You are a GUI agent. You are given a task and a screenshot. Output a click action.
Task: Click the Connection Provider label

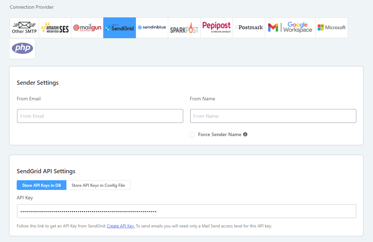coord(32,7)
